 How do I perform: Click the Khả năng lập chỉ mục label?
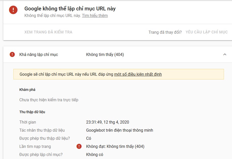(39, 55)
